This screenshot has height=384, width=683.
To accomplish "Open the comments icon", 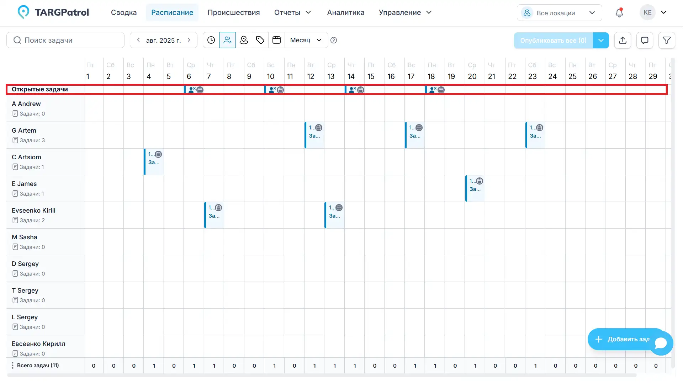I will 645,40.
